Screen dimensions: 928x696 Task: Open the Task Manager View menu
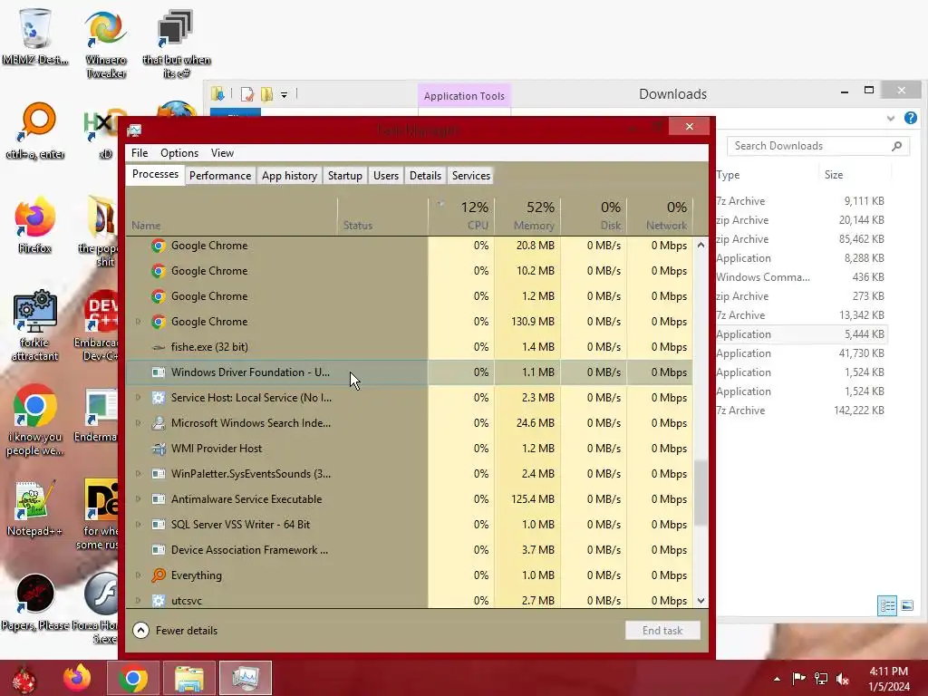(x=222, y=152)
